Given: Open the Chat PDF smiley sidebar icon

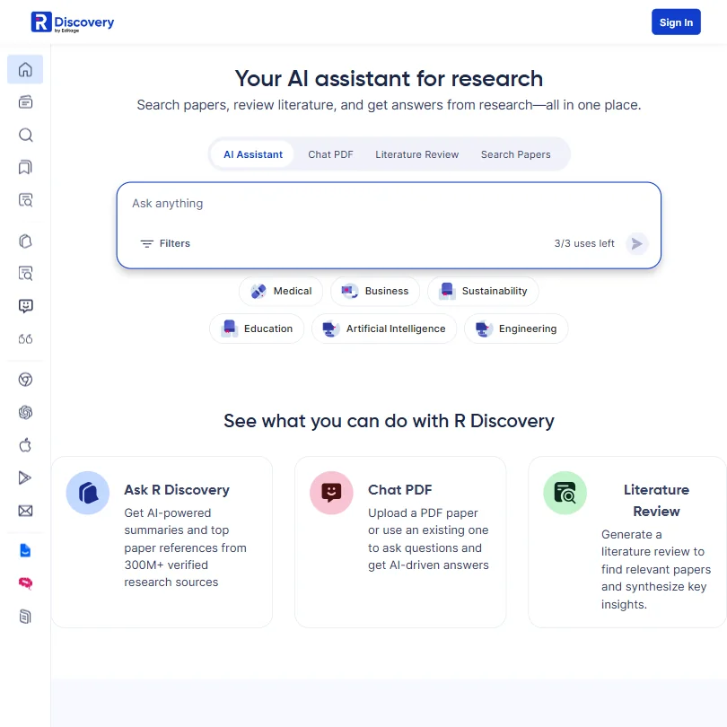Looking at the screenshot, I should coord(25,305).
